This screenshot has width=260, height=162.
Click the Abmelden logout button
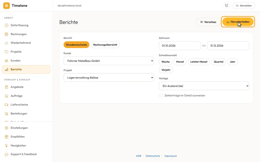click(x=244, y=6)
